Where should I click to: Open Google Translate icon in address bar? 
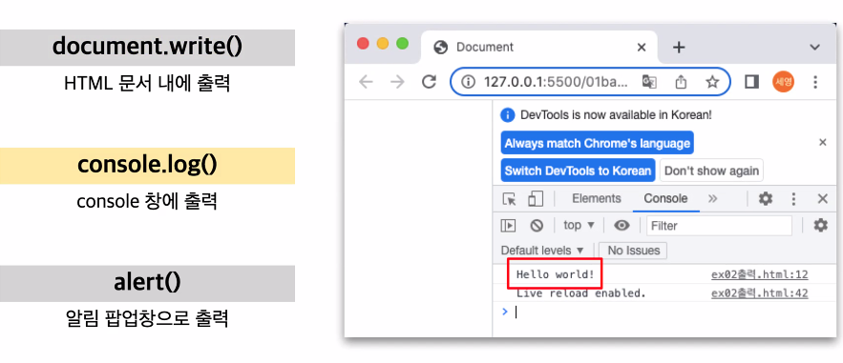(x=649, y=82)
